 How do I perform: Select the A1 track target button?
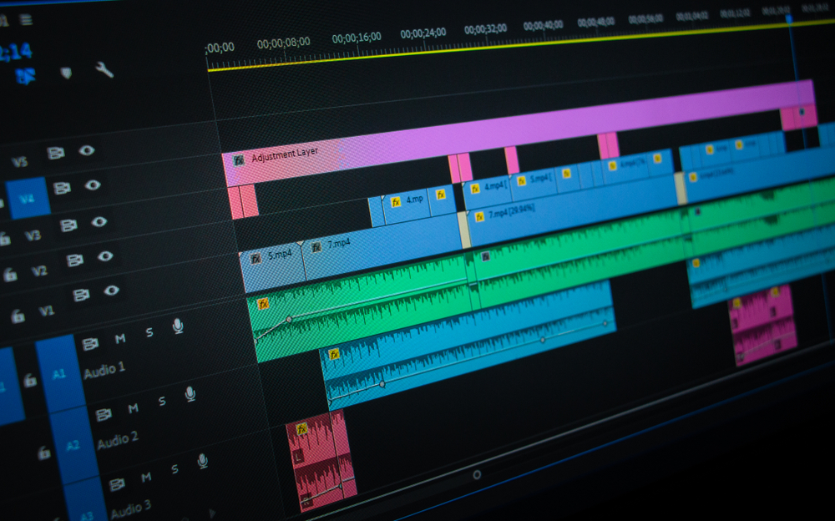point(59,374)
